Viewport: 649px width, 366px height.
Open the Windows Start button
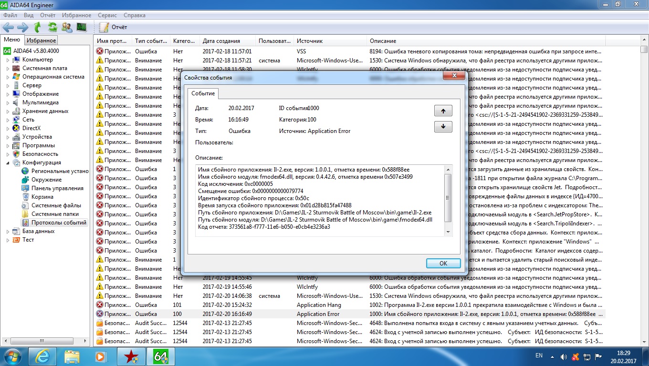pos(13,356)
